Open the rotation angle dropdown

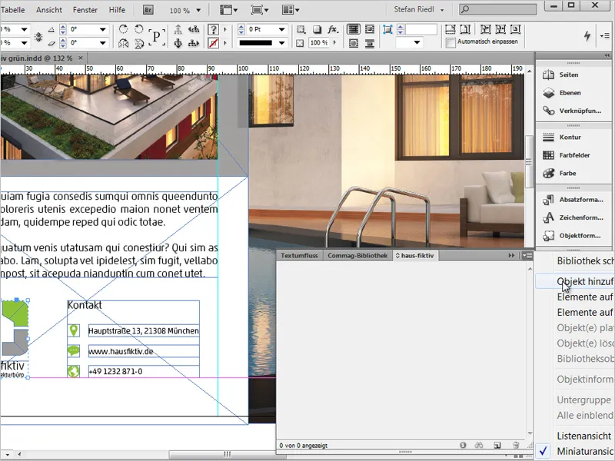click(x=103, y=29)
